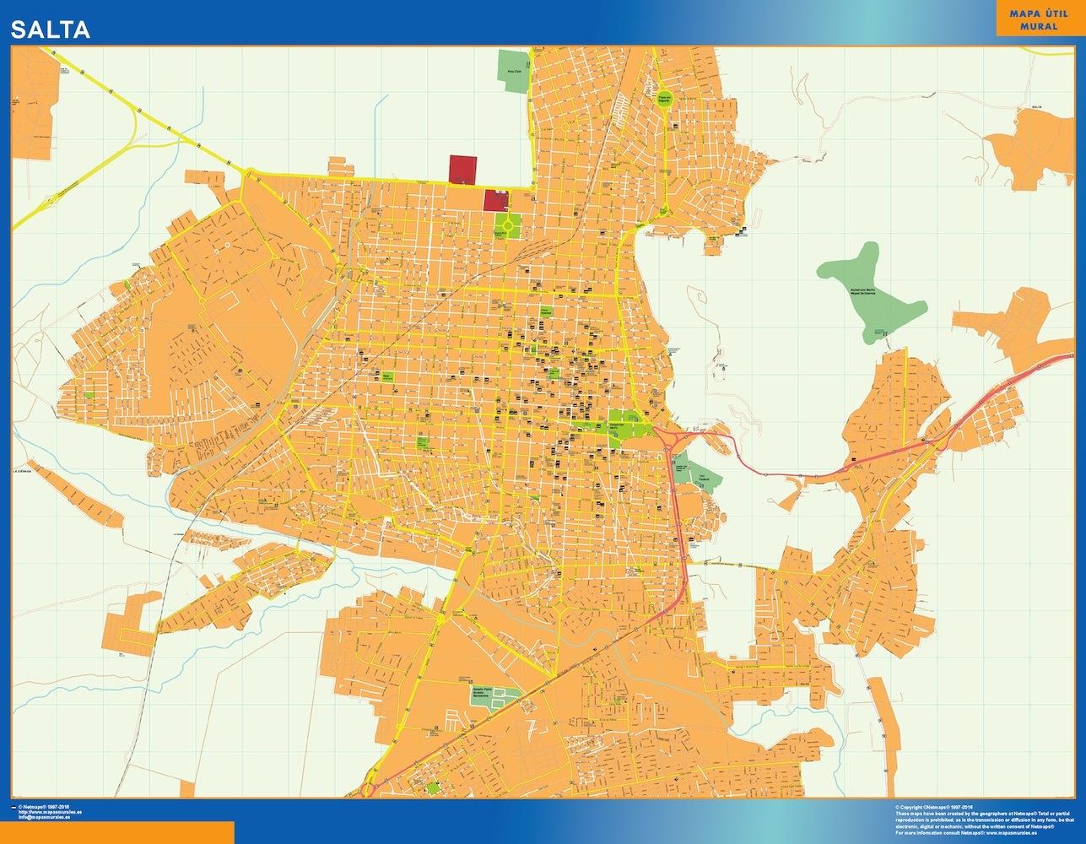
Task: Click the large red square block
Action: [x=462, y=169]
